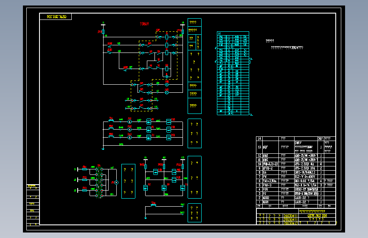The image size is (368, 238).
Task: Click the 6L2-V 0~450V specification cell
Action: 306,177
